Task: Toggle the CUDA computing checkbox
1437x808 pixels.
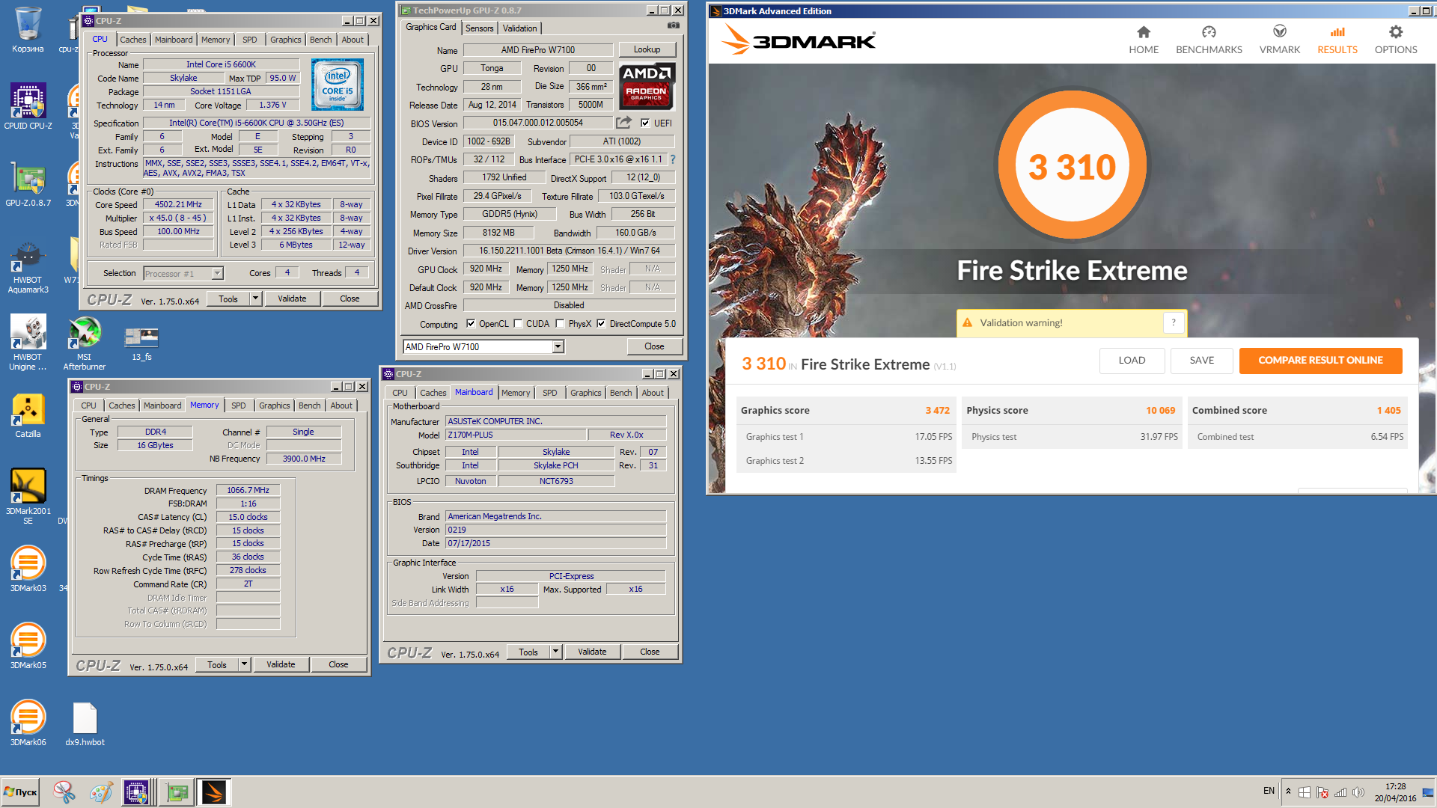Action: [x=518, y=324]
